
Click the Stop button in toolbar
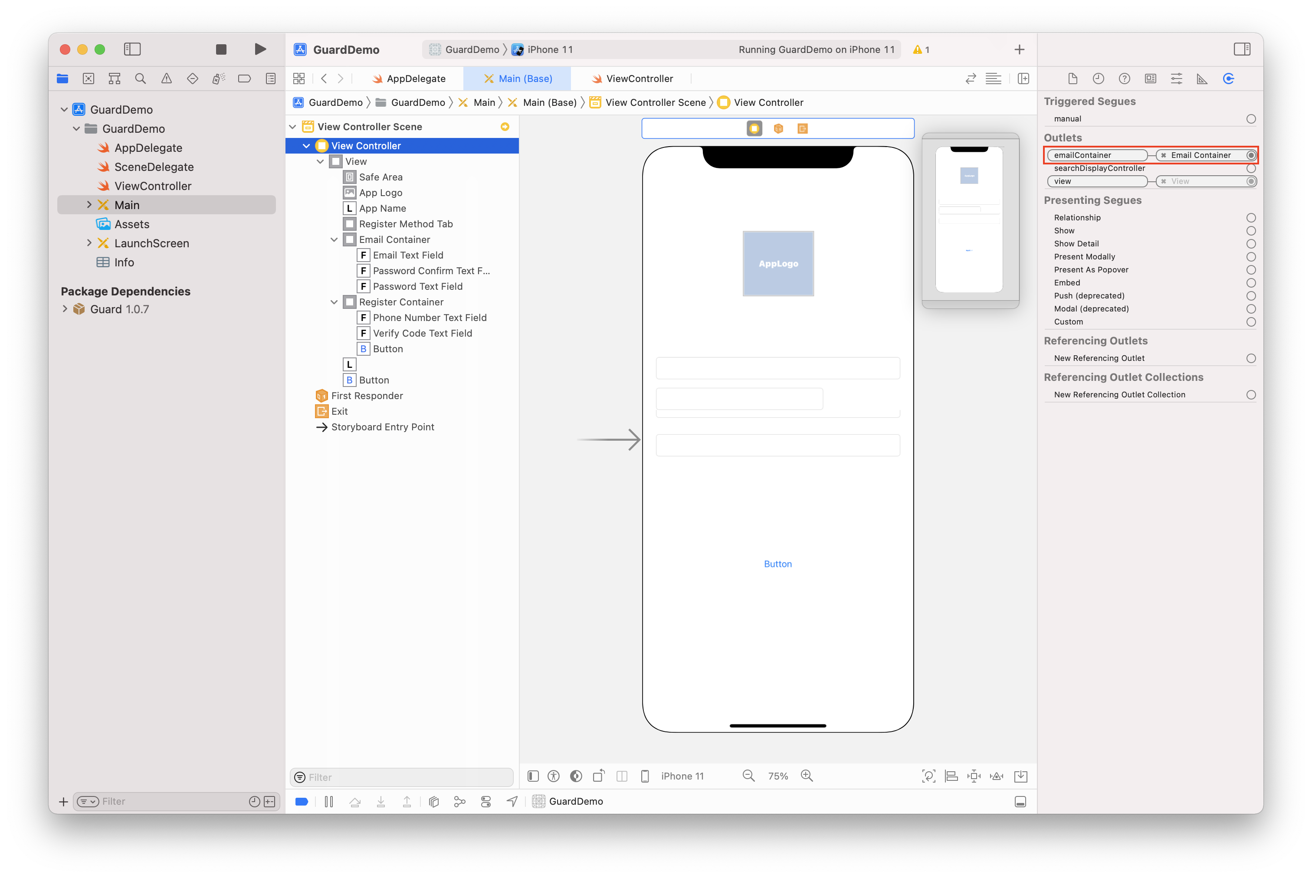point(221,49)
